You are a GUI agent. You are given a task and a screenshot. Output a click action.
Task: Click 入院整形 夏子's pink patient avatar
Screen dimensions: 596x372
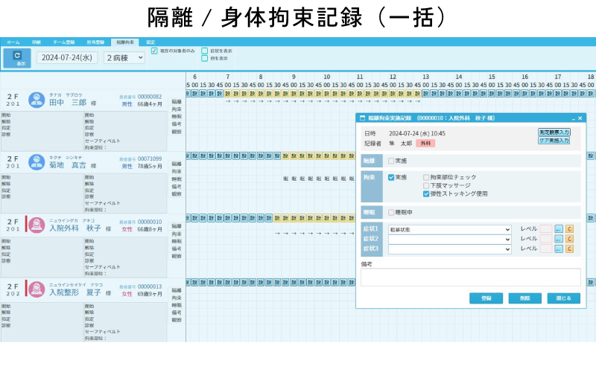[x=37, y=289]
